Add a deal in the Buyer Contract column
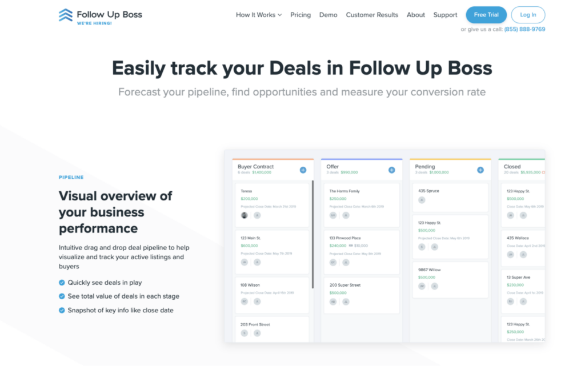585x366 pixels. pyautogui.click(x=303, y=170)
